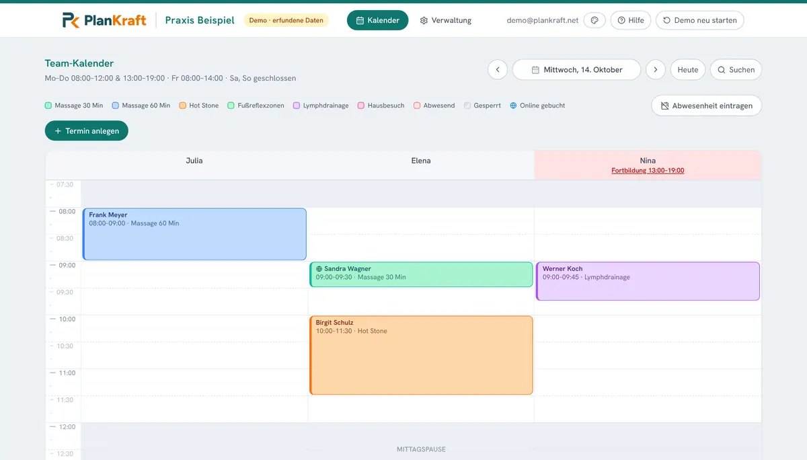Switch to the Kalender tab
This screenshot has width=807, height=460.
click(377, 20)
